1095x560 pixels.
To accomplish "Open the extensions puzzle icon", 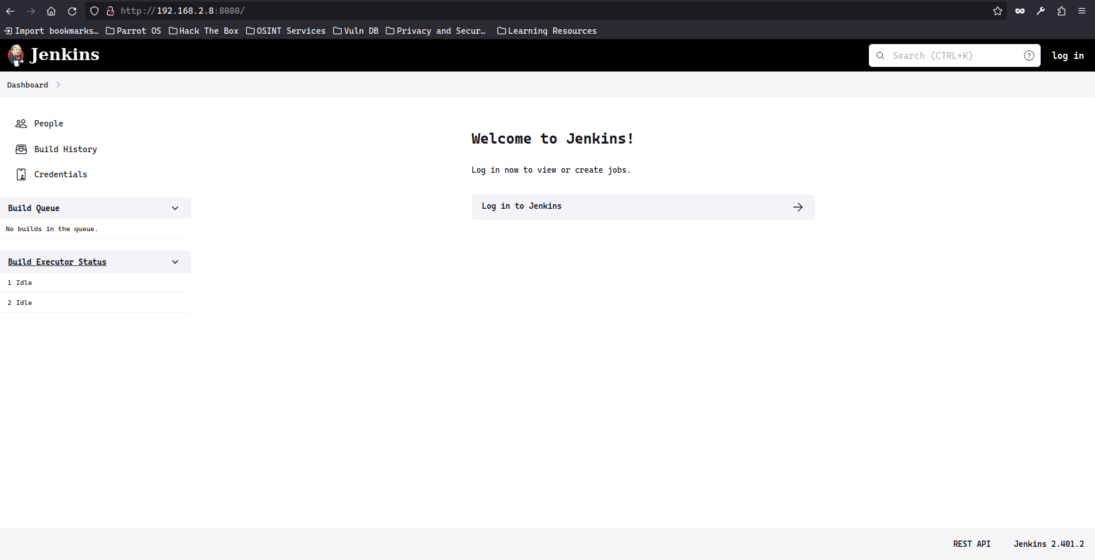I will tap(1061, 11).
